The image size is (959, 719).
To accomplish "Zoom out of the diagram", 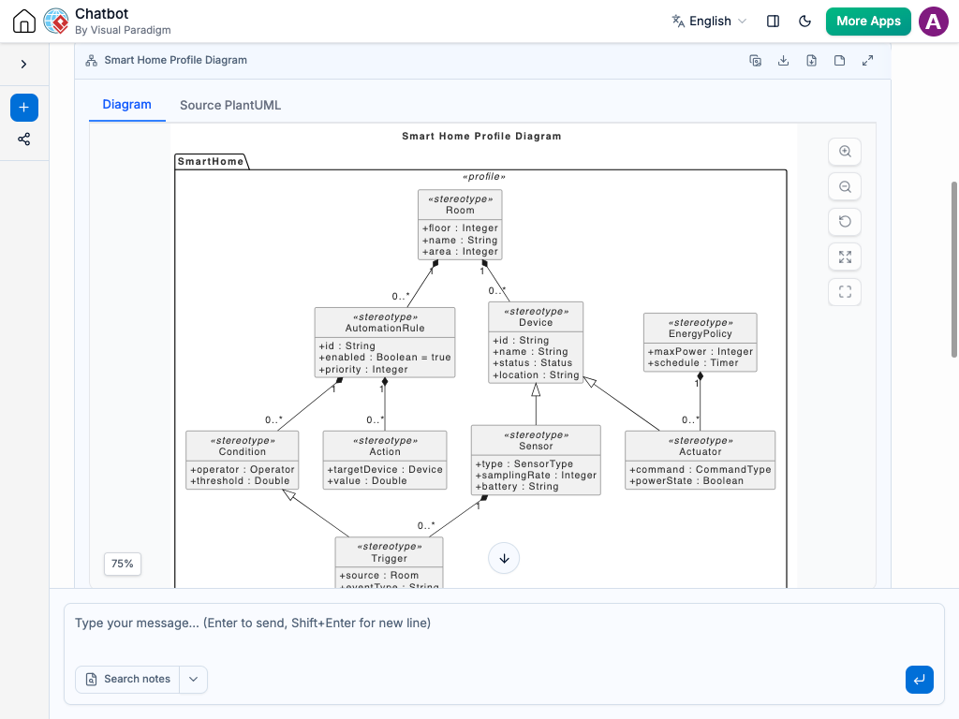I will [845, 187].
